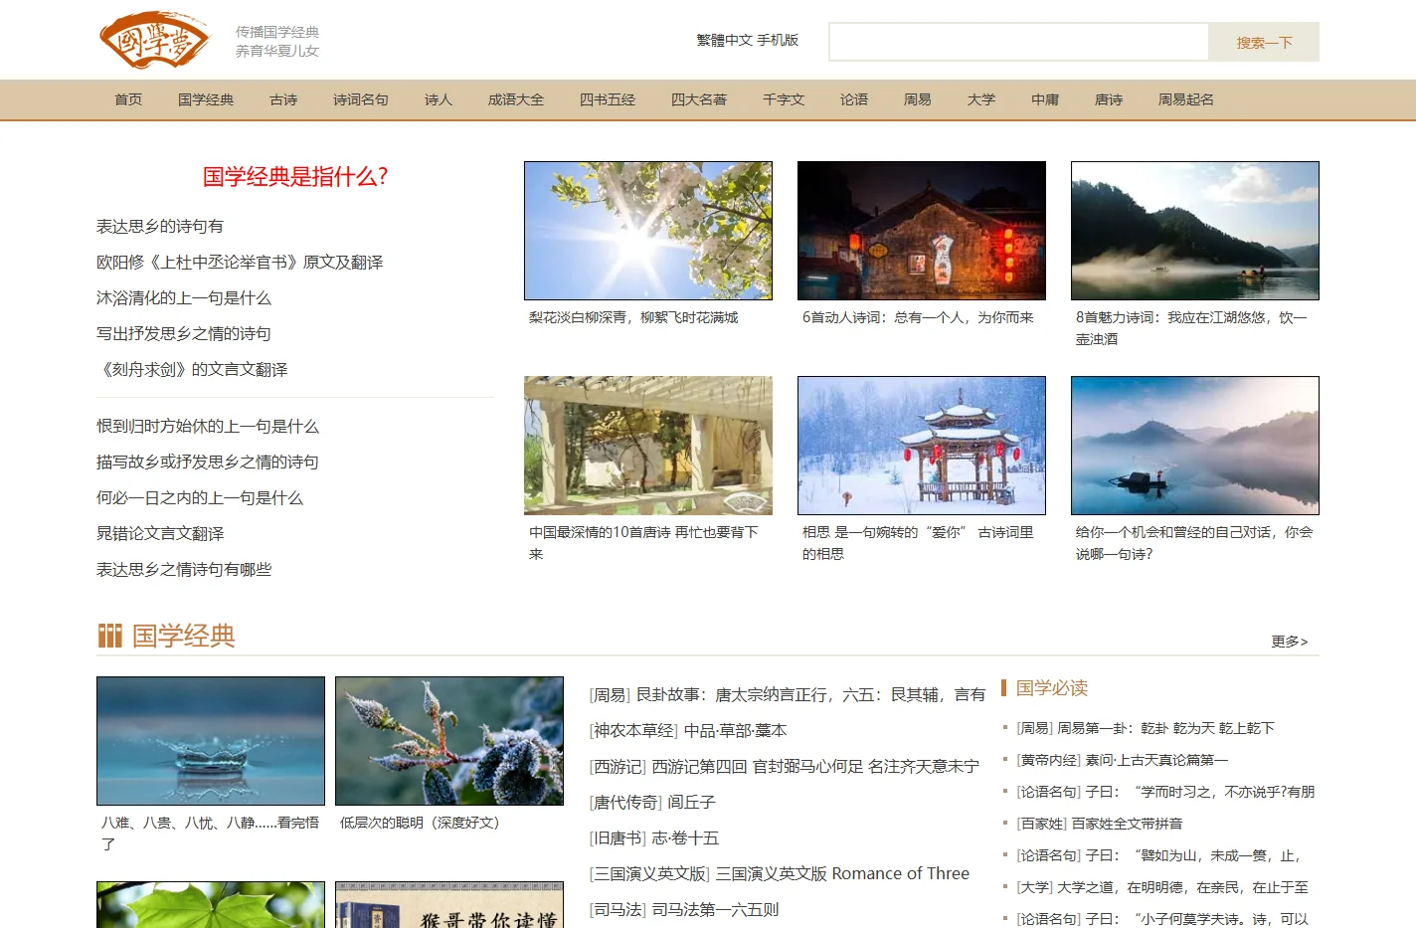Open 写出抒发思乡之情的诗句 link
The image size is (1416, 928).
(184, 334)
